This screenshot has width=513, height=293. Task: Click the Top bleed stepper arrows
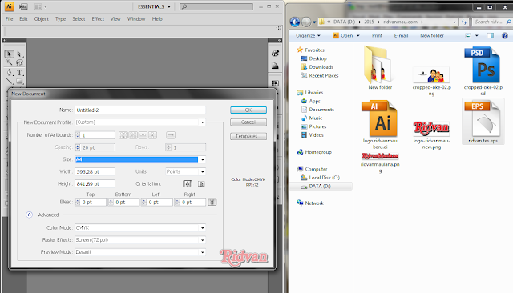click(x=78, y=203)
